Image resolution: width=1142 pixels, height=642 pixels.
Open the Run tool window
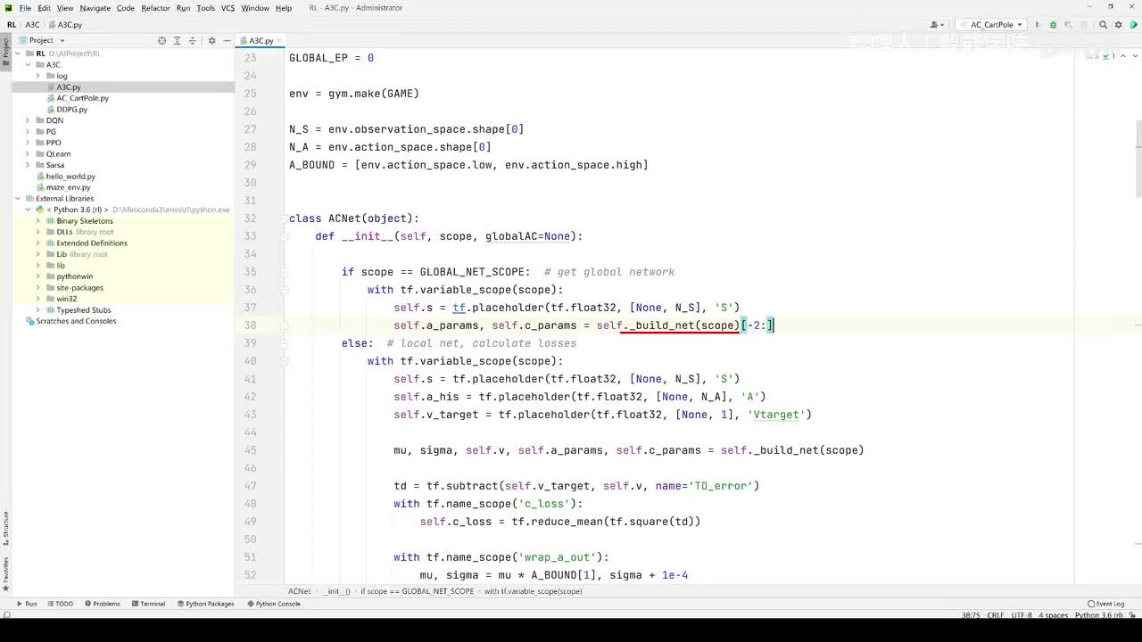click(26, 604)
